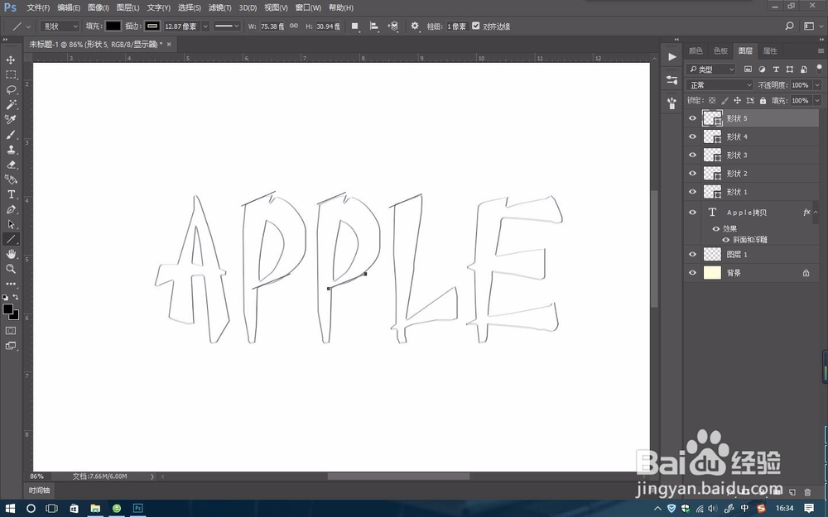Filter layers by pixel layer type
The image size is (828, 517).
pyautogui.click(x=748, y=69)
